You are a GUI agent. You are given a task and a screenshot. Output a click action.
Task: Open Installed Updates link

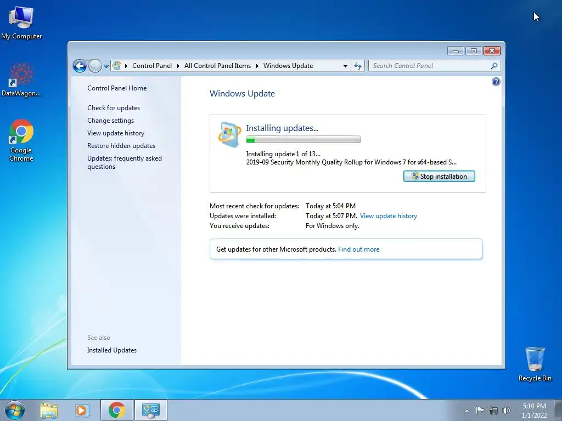click(x=112, y=350)
